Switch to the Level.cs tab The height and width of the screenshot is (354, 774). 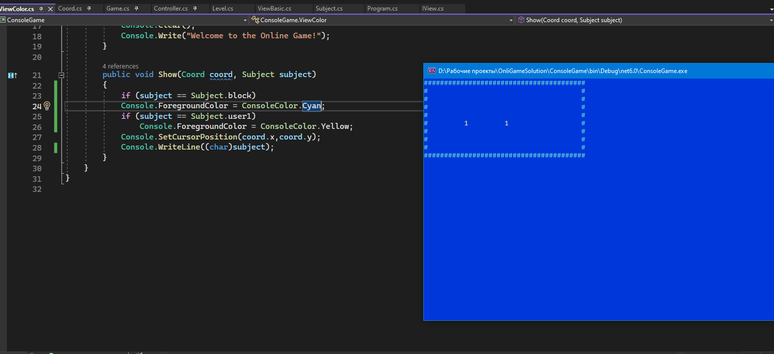point(223,9)
